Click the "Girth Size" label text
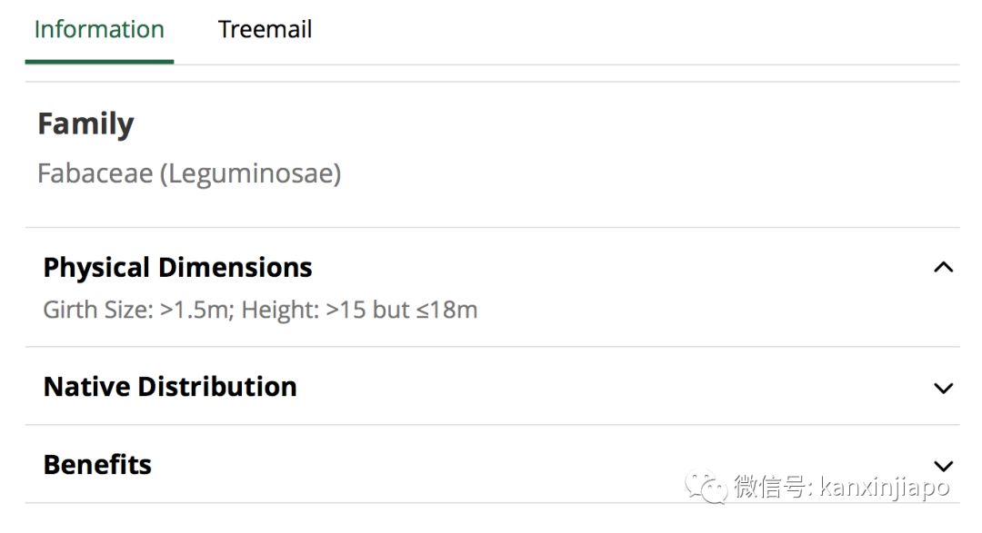 coord(96,310)
